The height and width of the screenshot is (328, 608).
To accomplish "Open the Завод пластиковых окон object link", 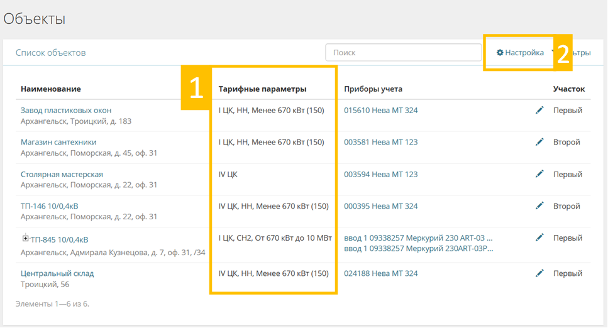I will [66, 111].
